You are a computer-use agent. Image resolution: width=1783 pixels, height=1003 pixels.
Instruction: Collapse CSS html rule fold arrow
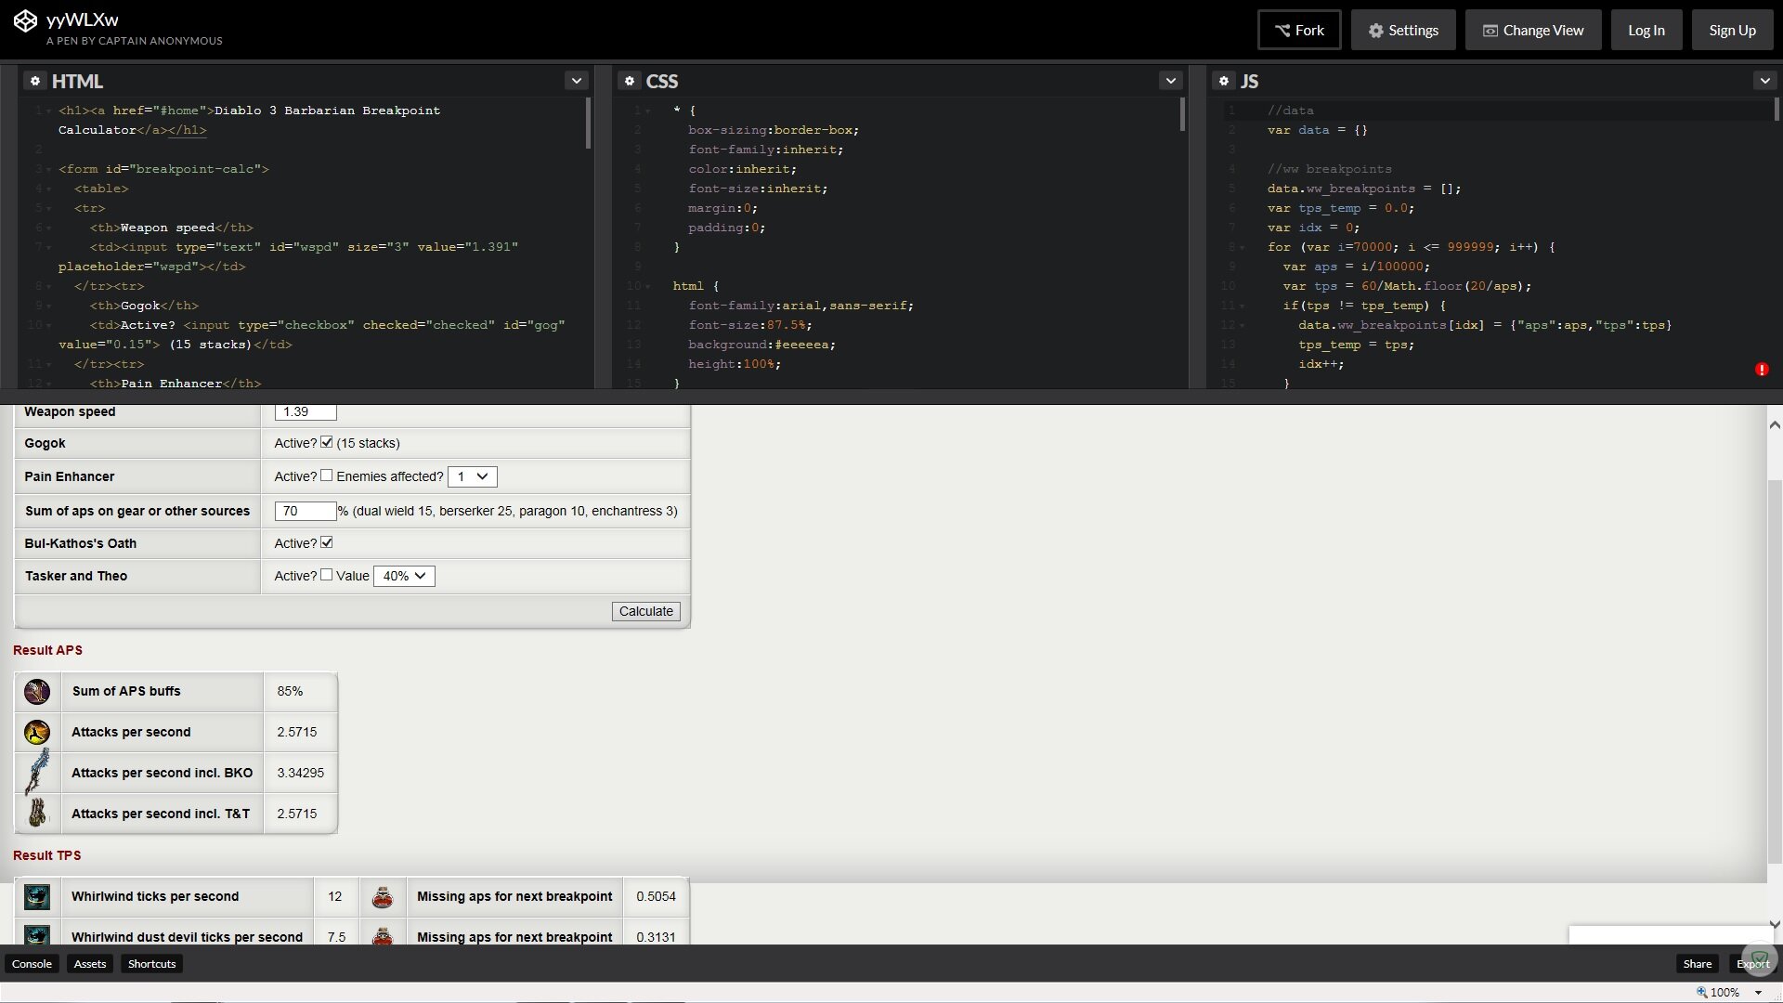[647, 286]
